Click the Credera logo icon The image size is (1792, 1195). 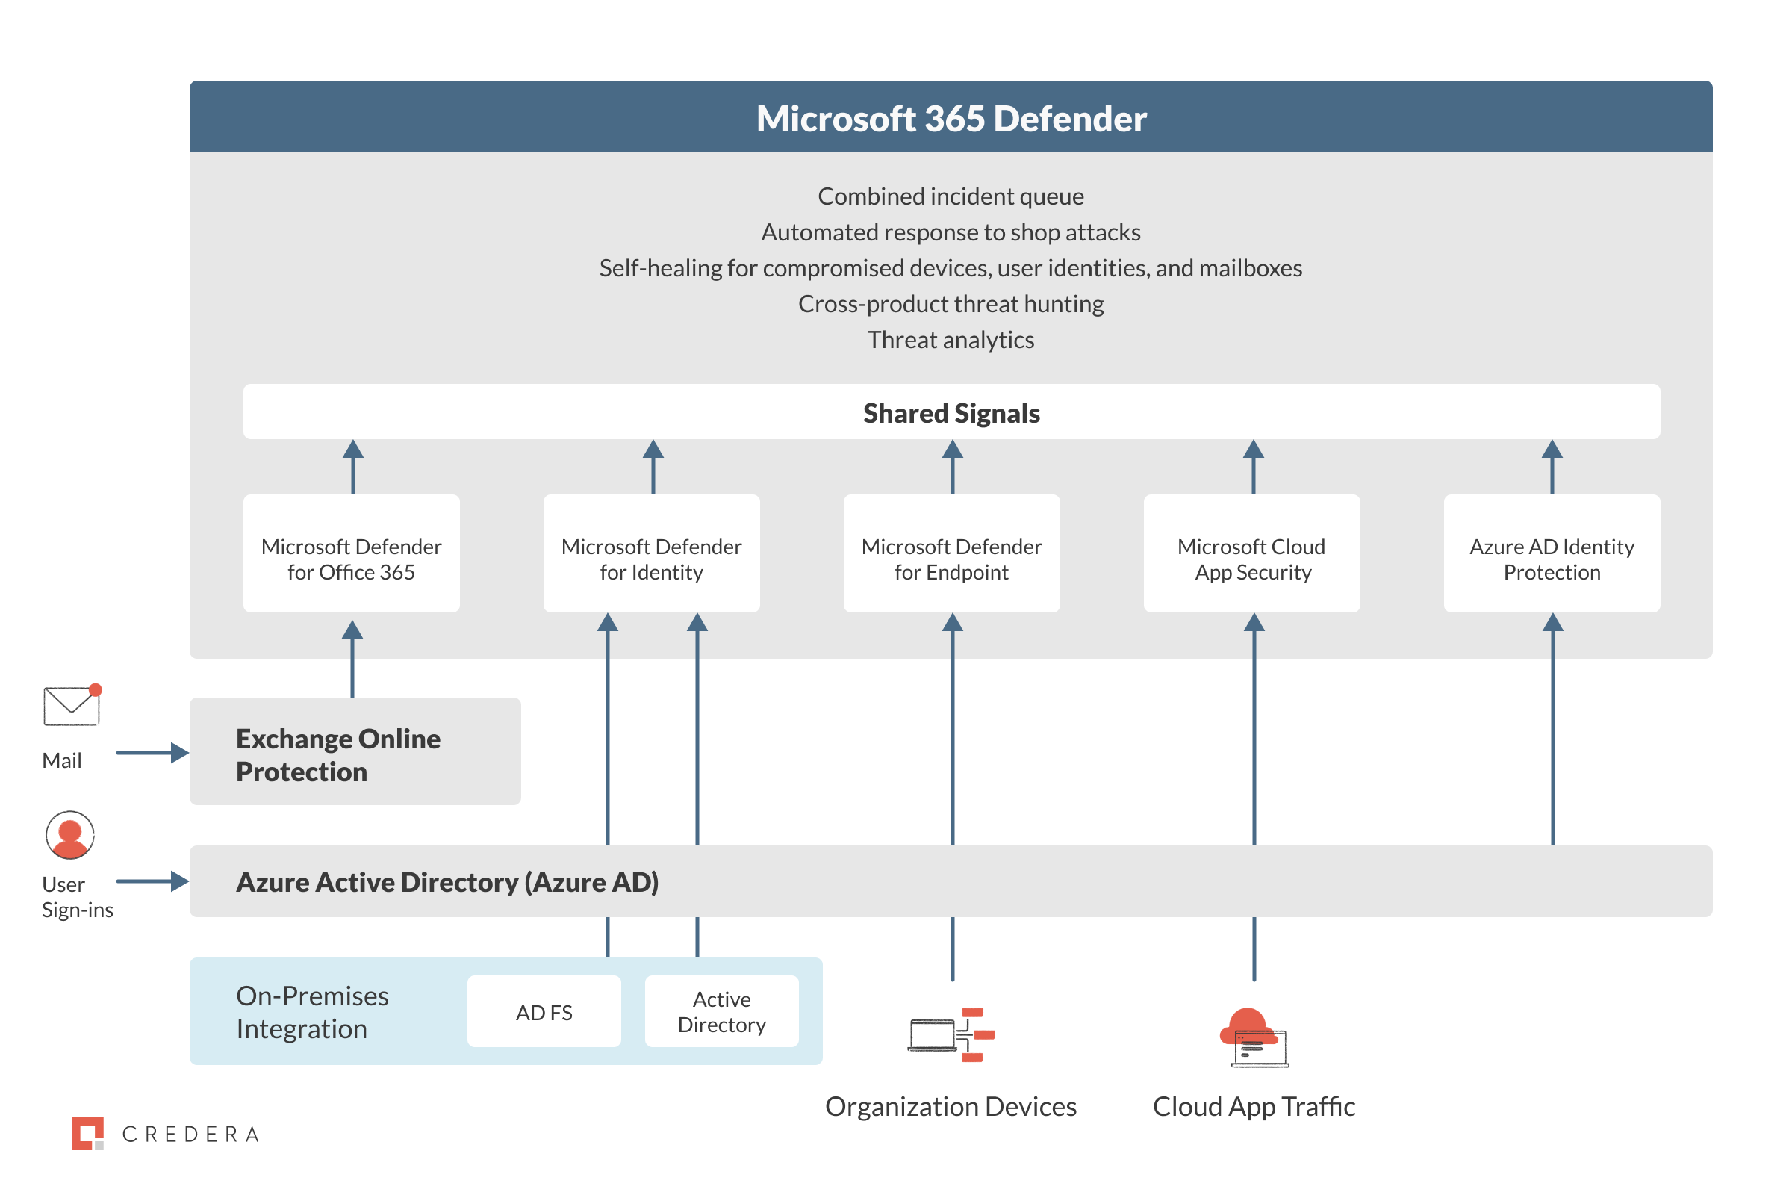[x=87, y=1133]
